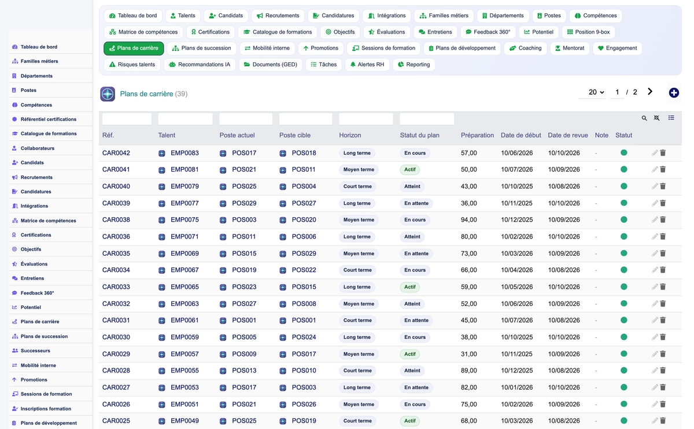Click preparation value 94,00

tap(469, 220)
